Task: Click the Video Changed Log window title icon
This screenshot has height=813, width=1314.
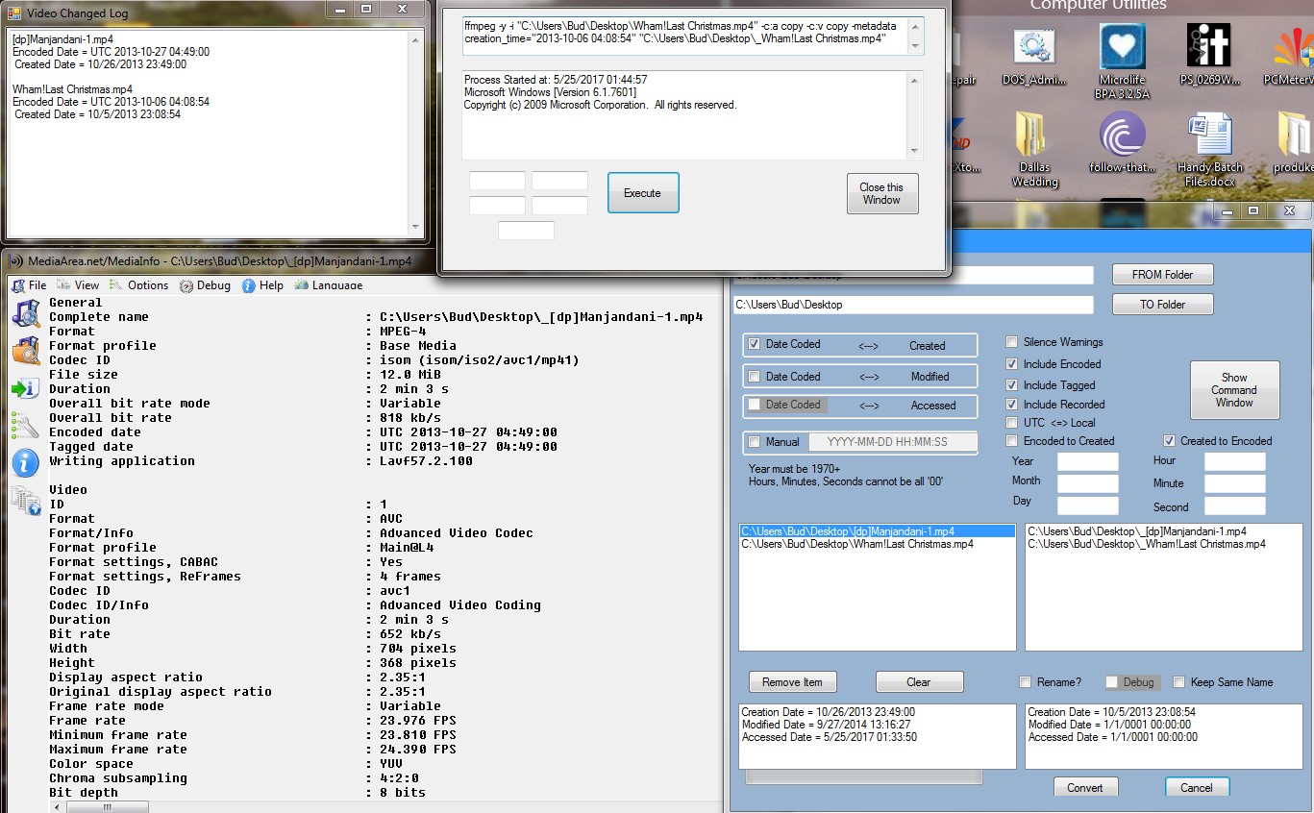Action: coord(15,13)
